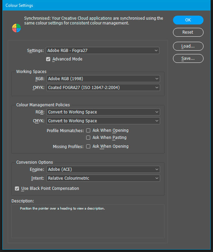This screenshot has width=213, height=252.
Task: Open the RGB colour management policy dropdown
Action: pos(103,112)
